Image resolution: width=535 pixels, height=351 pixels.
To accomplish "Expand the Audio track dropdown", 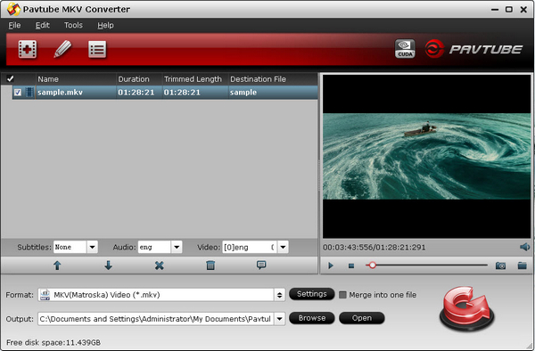I will pyautogui.click(x=177, y=247).
